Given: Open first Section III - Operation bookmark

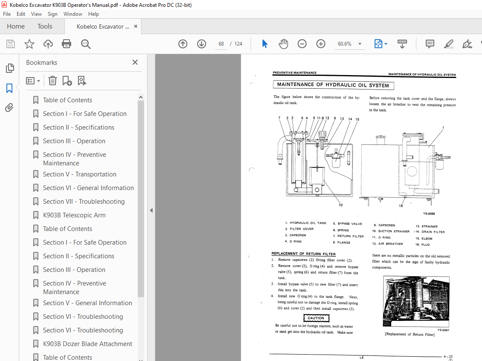Looking at the screenshot, I should point(74,141).
